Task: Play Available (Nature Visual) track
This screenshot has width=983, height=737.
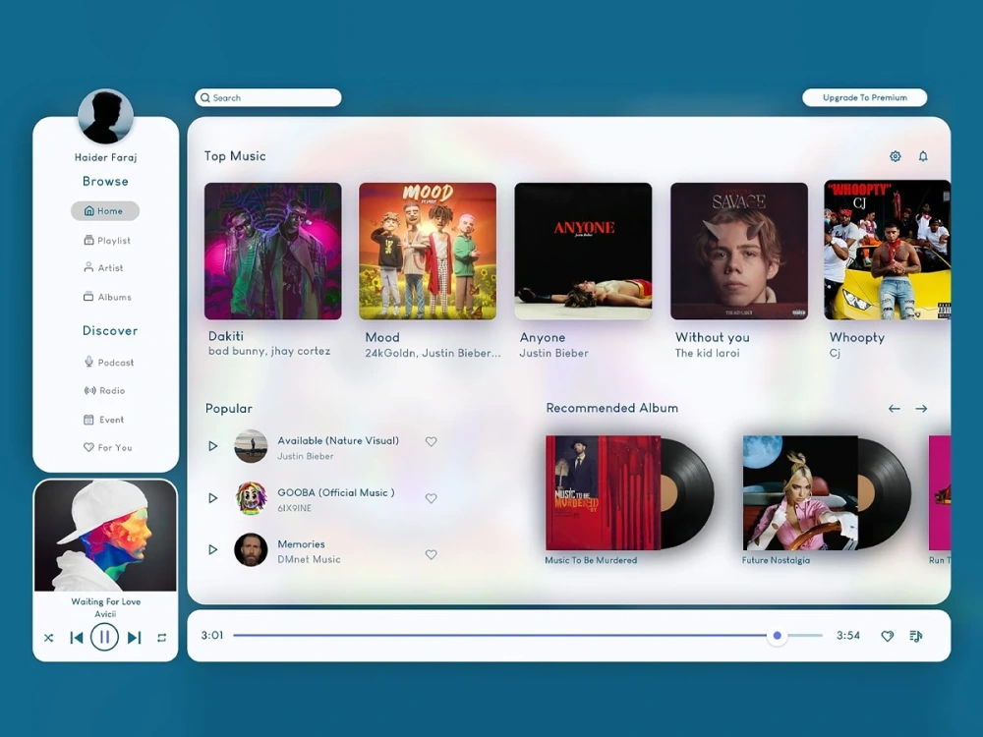Action: (213, 446)
